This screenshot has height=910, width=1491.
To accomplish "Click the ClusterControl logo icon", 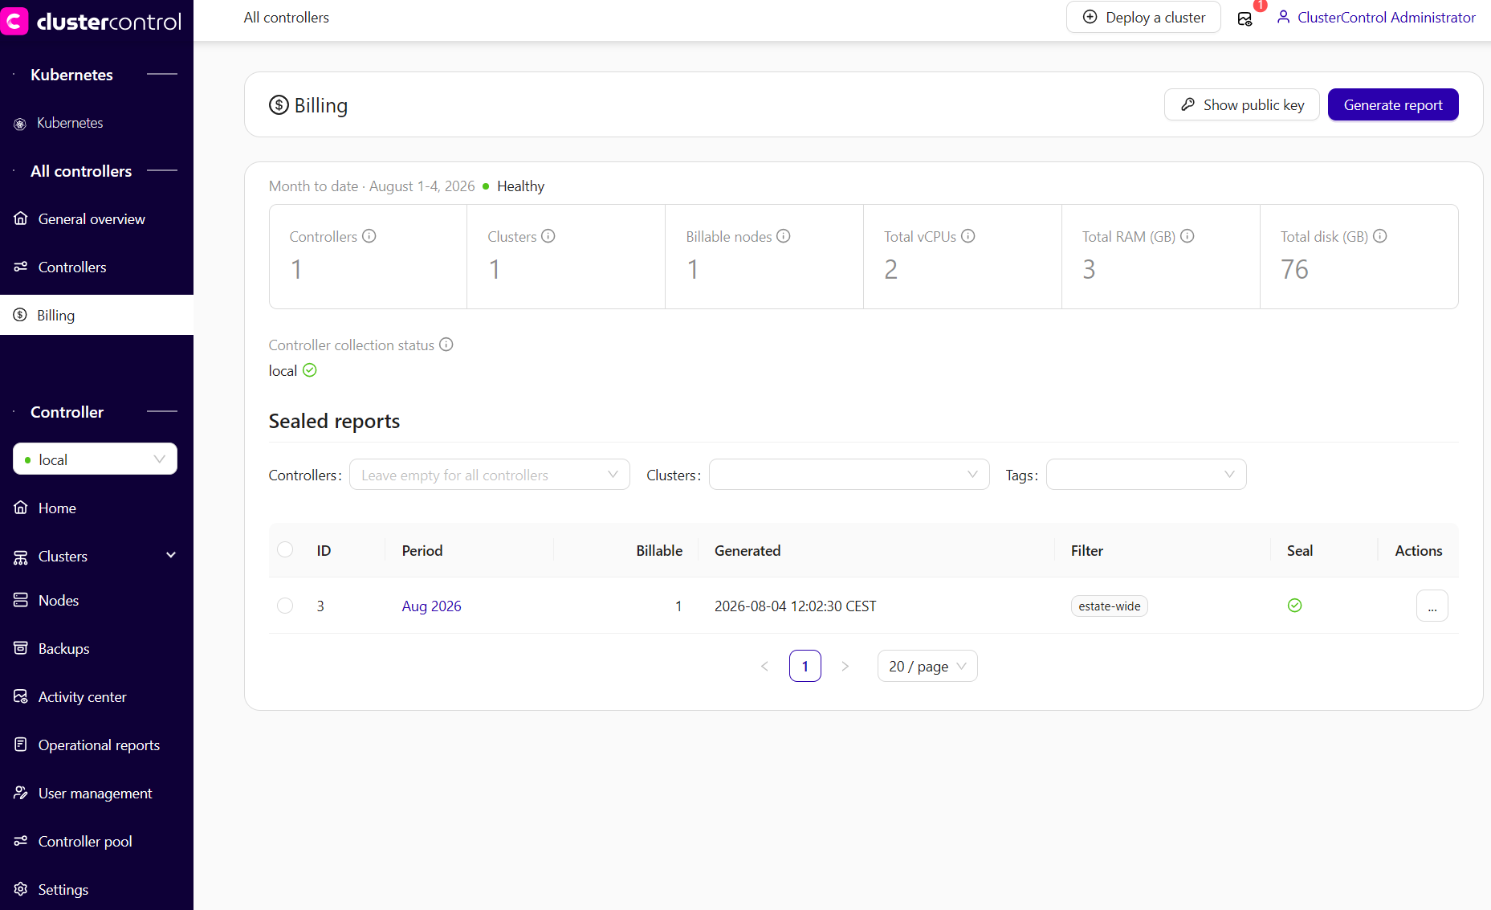I will (14, 21).
